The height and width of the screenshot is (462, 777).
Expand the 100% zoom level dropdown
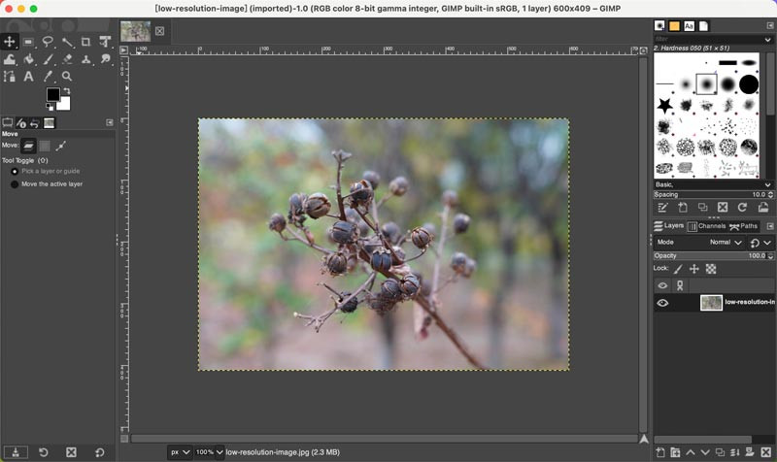209,452
